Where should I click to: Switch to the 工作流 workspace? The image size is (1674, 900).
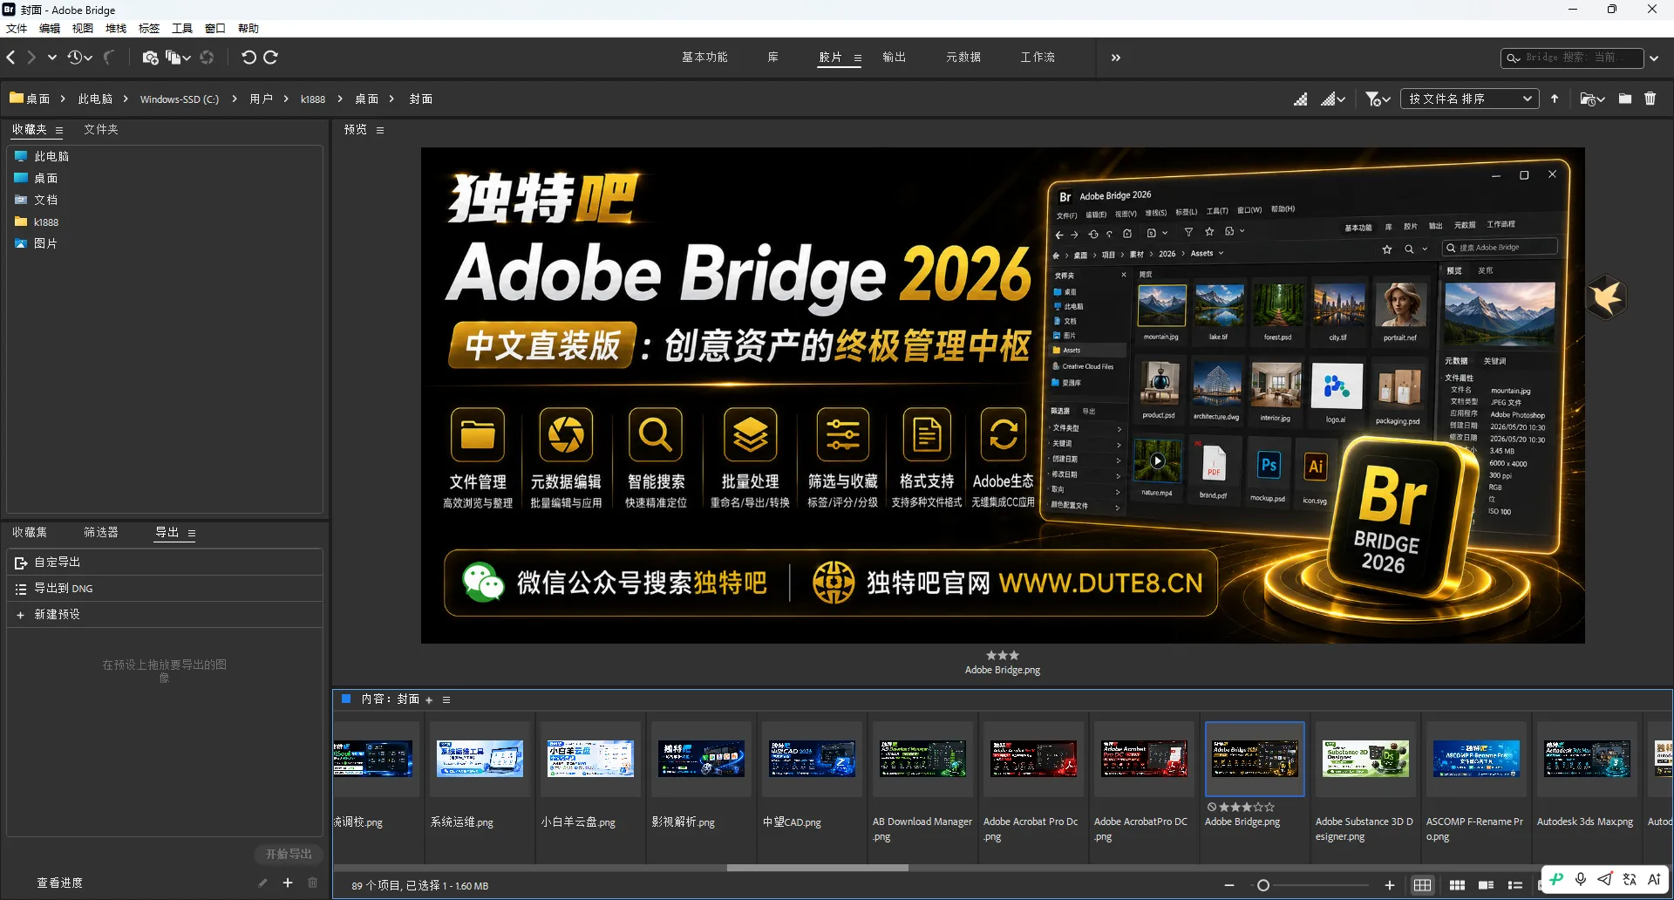pyautogui.click(x=1038, y=57)
